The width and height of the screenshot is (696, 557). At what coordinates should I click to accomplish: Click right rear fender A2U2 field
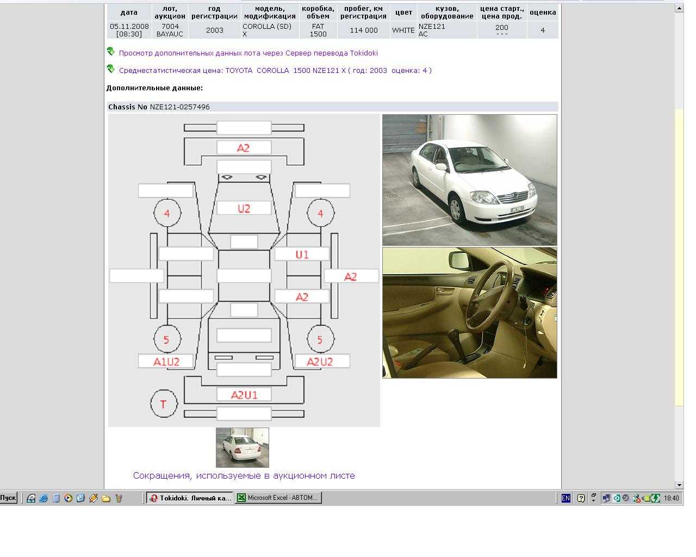(322, 361)
